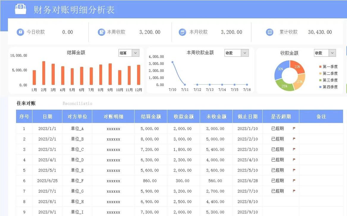Click the 累计收款 icon
This screenshot has width=347, height=216.
[x=270, y=32]
